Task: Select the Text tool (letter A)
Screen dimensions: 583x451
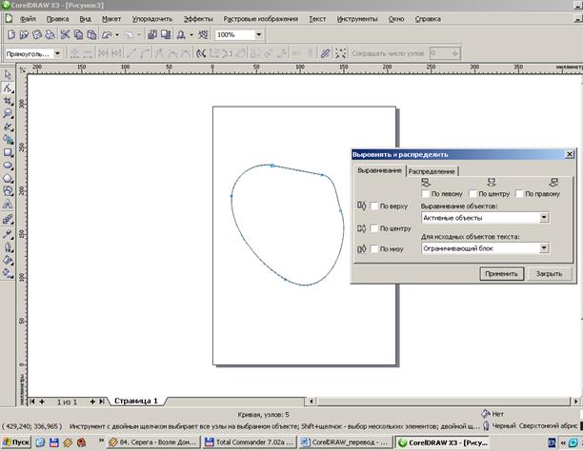Action: coord(8,205)
